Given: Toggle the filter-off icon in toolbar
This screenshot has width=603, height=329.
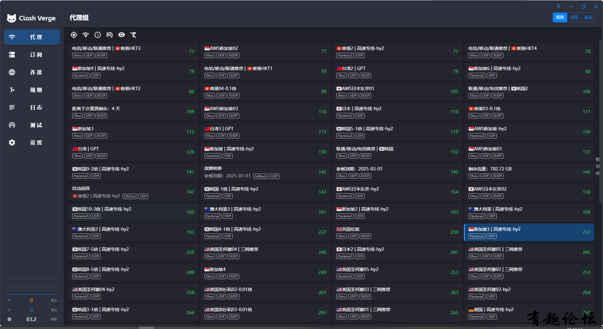Looking at the screenshot, I should (133, 35).
